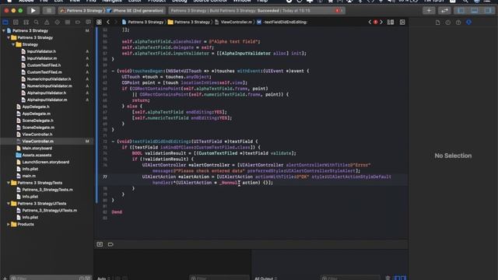Toggle console pane in debug area

click(403, 278)
